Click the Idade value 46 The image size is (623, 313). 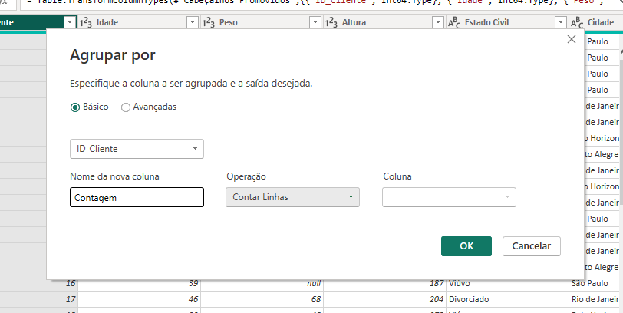[x=193, y=299]
